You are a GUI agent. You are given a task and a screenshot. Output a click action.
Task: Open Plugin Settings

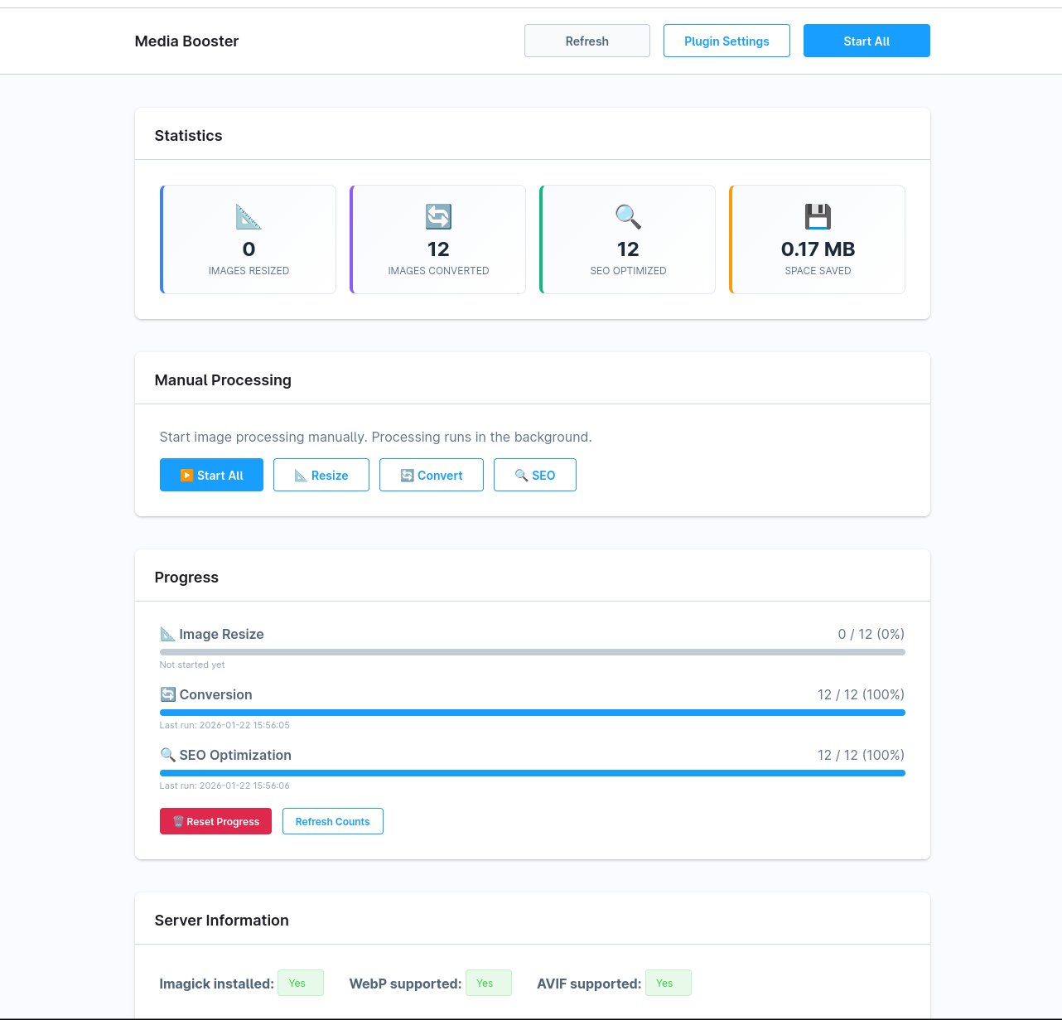727,41
